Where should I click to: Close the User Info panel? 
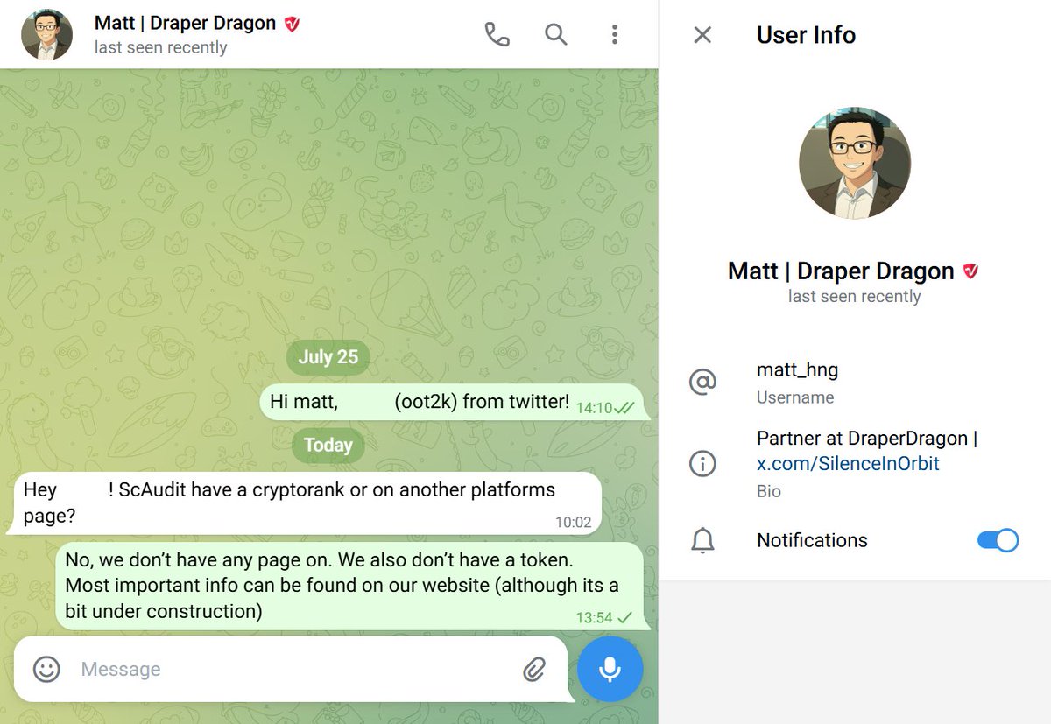(x=702, y=35)
